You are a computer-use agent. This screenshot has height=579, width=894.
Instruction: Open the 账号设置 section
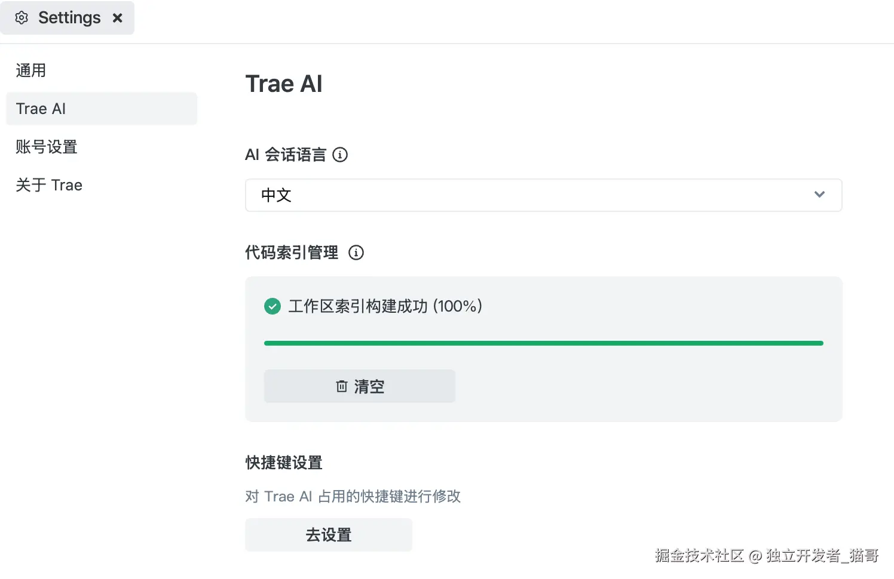46,147
